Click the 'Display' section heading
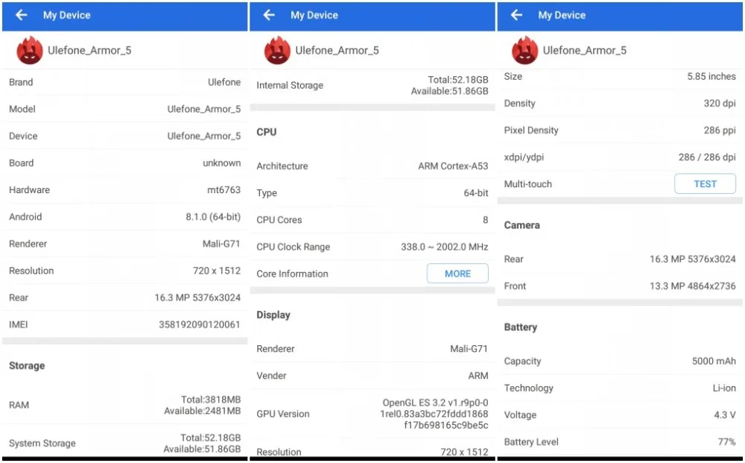The image size is (745, 463). click(x=273, y=315)
